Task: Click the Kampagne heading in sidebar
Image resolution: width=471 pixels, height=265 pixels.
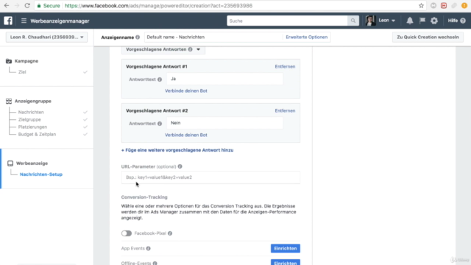Action: pos(26,61)
